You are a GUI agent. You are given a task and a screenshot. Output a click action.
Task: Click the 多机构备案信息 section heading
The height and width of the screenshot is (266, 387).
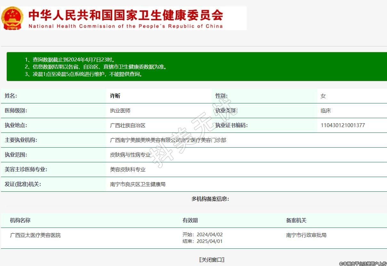coord(210,199)
